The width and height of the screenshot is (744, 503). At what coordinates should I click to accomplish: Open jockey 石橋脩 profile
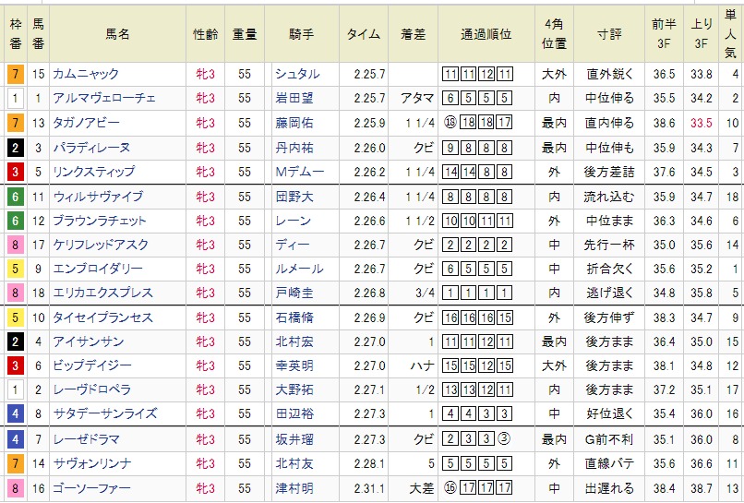click(294, 317)
